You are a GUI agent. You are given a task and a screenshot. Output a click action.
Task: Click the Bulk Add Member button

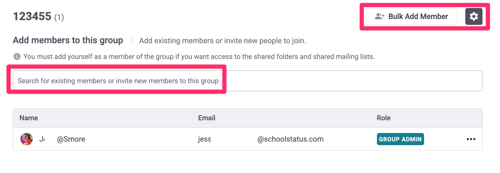411,16
